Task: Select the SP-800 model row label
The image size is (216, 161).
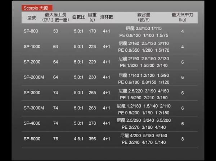Action: point(31,31)
